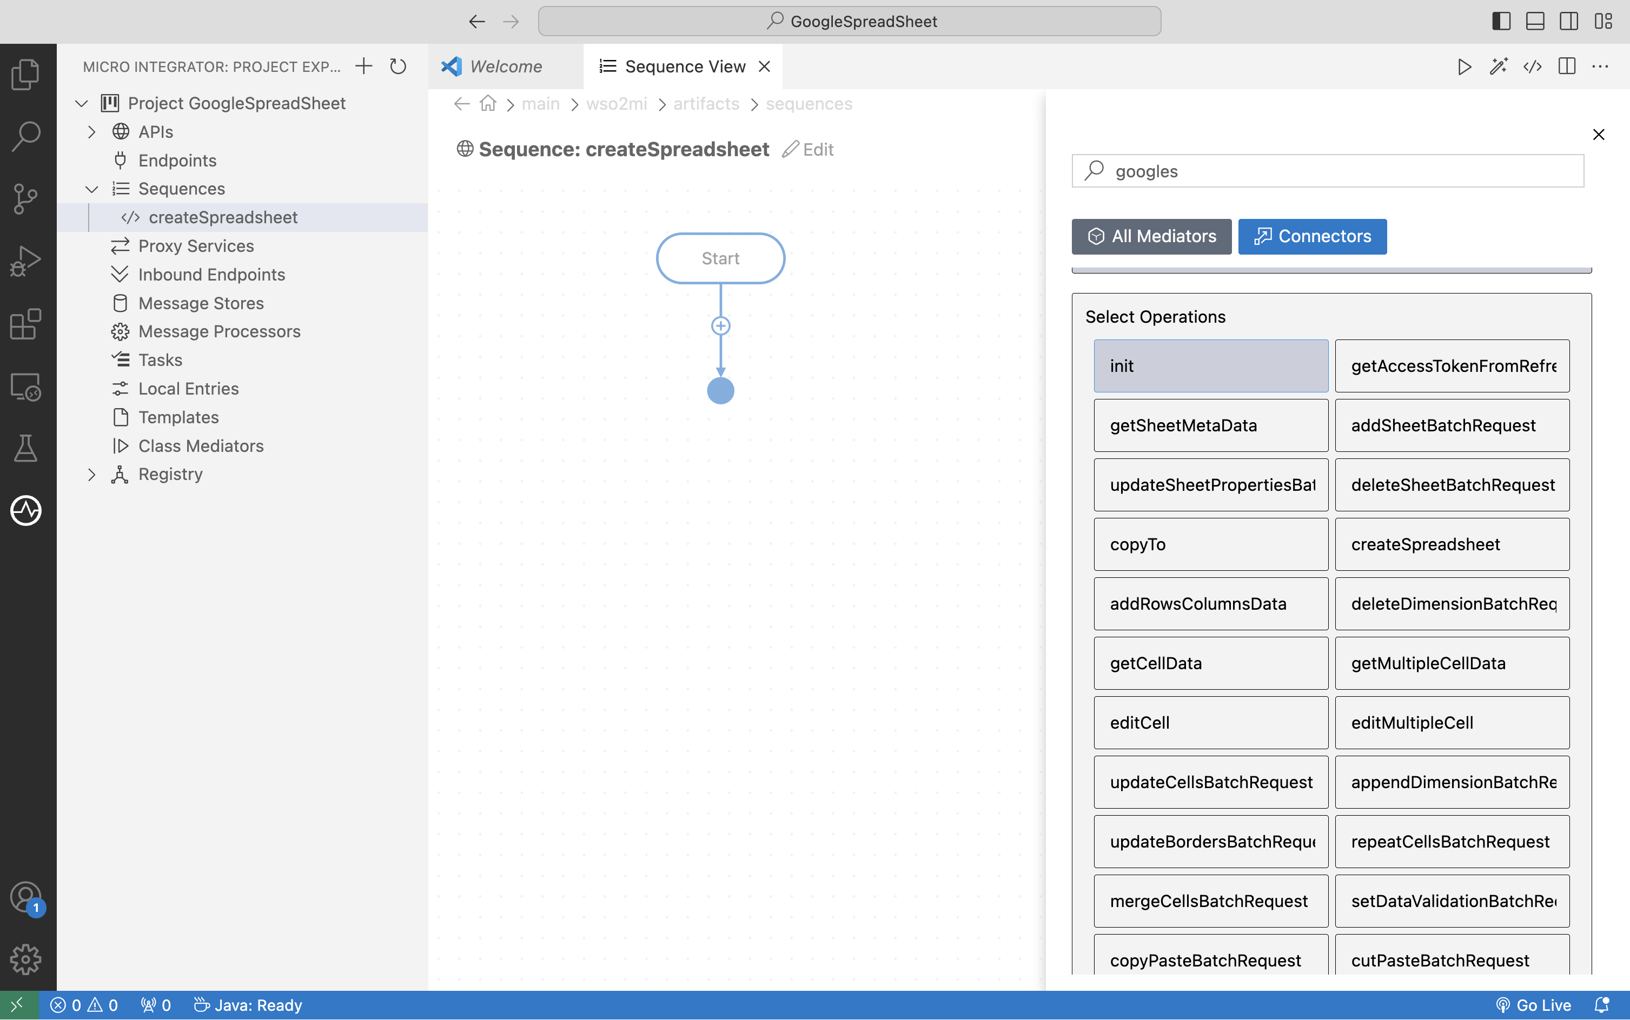Click the Start node in diagram

click(720, 258)
